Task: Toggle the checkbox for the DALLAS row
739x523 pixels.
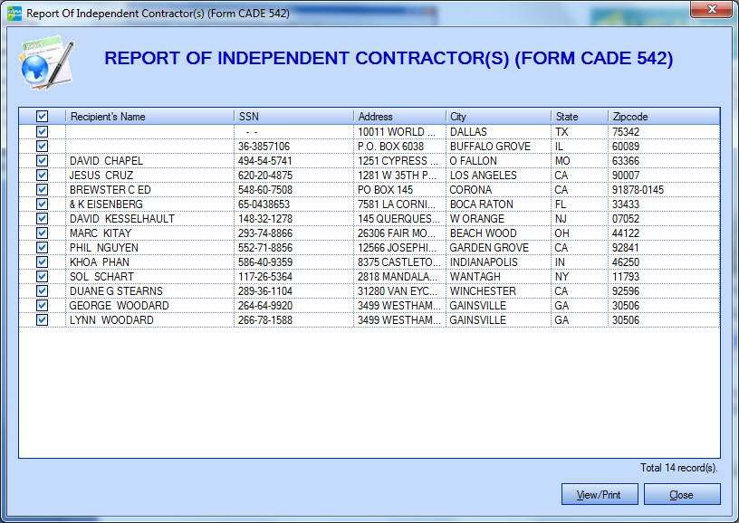Action: pyautogui.click(x=42, y=132)
